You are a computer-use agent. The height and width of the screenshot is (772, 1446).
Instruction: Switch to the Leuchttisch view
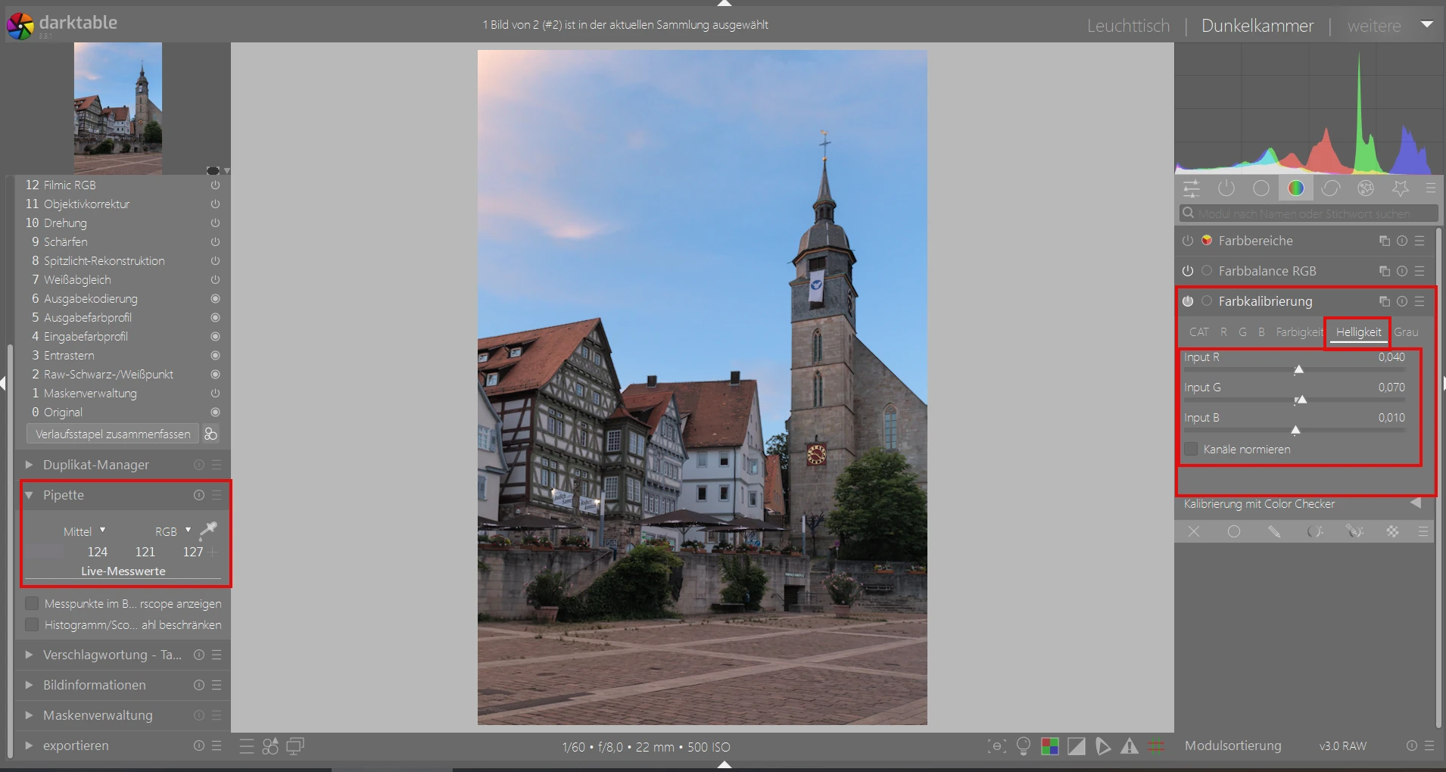[x=1128, y=26]
